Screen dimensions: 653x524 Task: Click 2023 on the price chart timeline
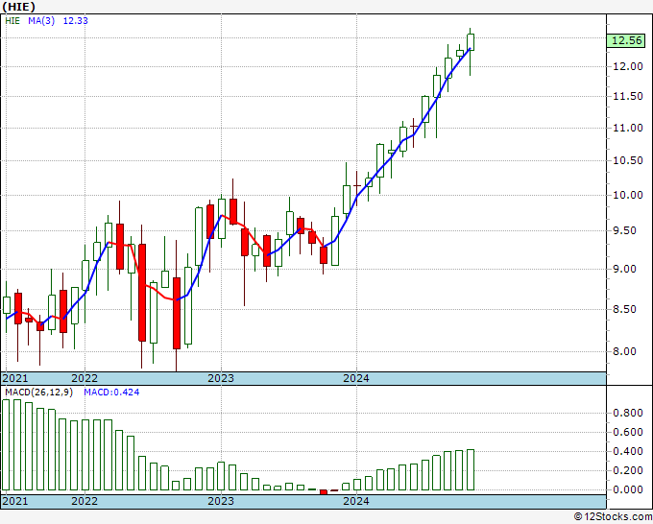coord(221,378)
